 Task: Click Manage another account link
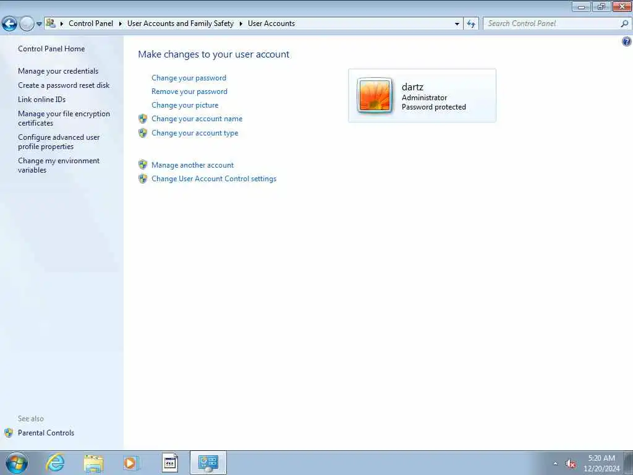tap(193, 165)
